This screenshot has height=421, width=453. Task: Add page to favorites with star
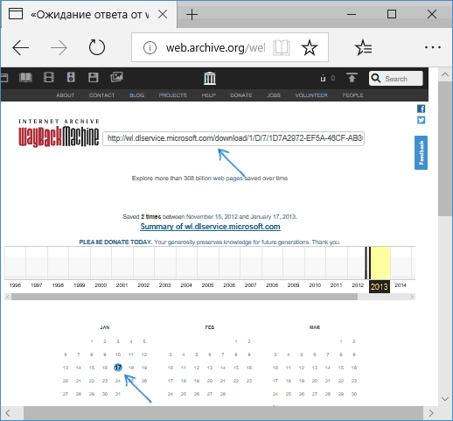309,47
